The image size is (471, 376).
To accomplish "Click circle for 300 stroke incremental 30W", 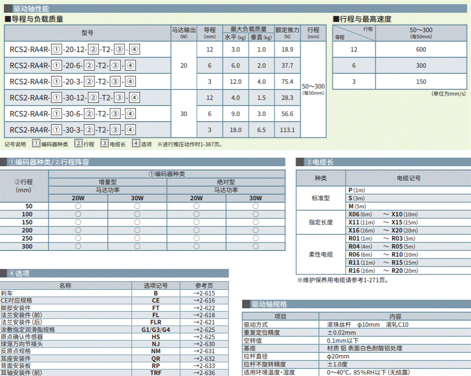I will (137, 246).
